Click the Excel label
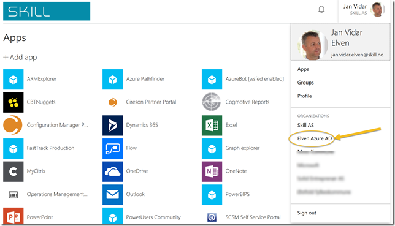 tap(231, 125)
